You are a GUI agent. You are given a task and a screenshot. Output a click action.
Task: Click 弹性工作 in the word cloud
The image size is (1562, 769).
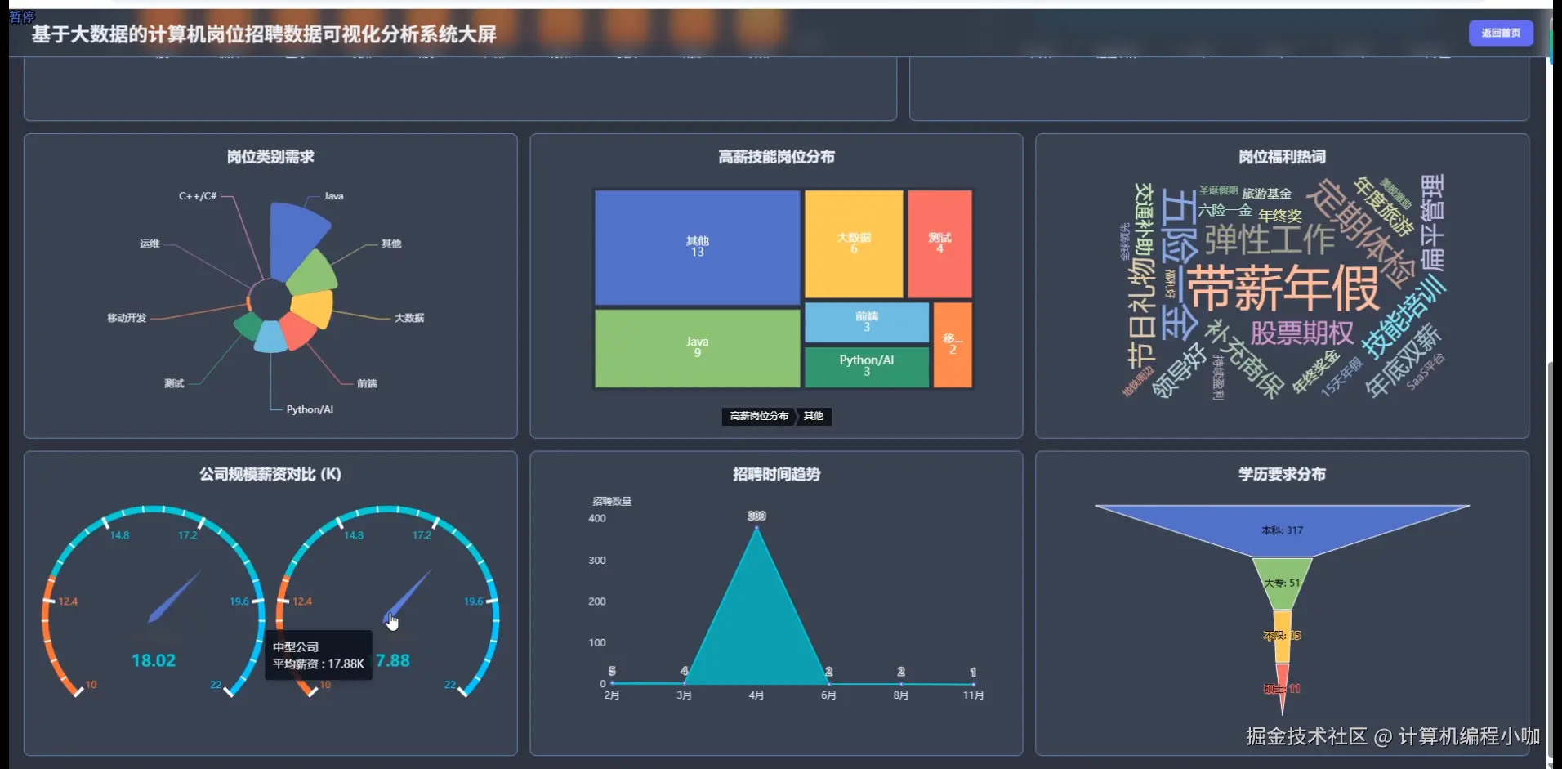(1270, 239)
